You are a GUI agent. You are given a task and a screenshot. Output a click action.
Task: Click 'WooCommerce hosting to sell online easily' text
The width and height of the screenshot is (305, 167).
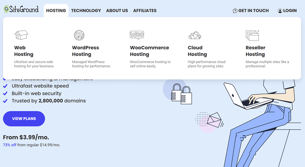pos(150,64)
